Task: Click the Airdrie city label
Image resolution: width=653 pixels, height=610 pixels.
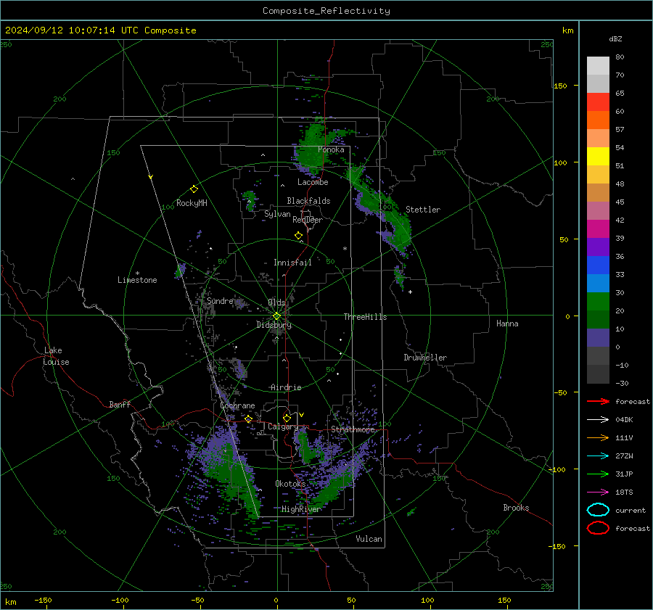Action: pyautogui.click(x=286, y=387)
